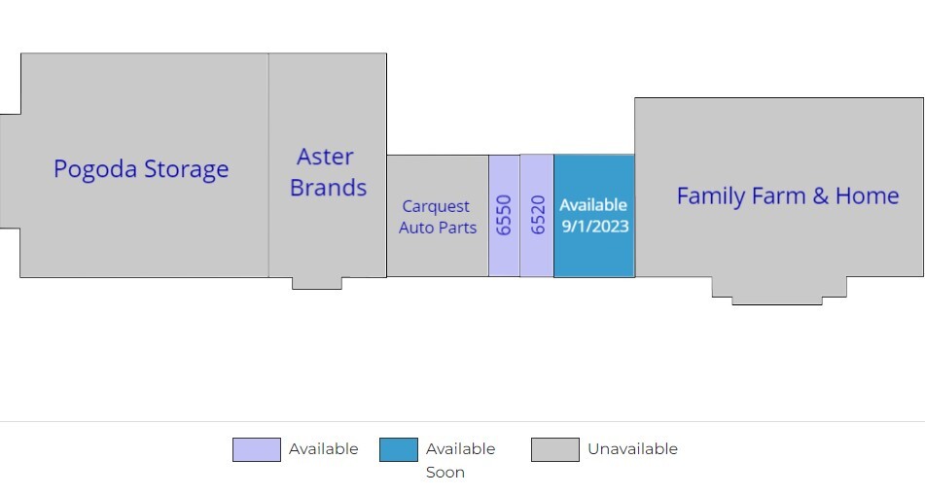The height and width of the screenshot is (495, 925).
Task: Click the vertical 6550 suite number text
Action: 504,215
